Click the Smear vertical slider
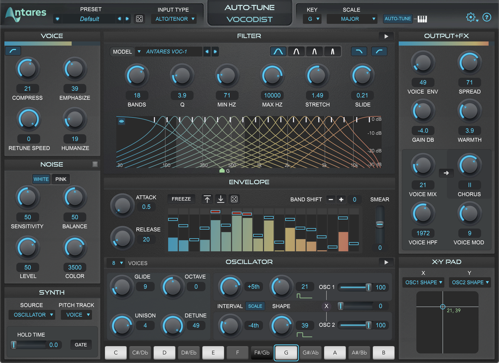 [x=379, y=225]
